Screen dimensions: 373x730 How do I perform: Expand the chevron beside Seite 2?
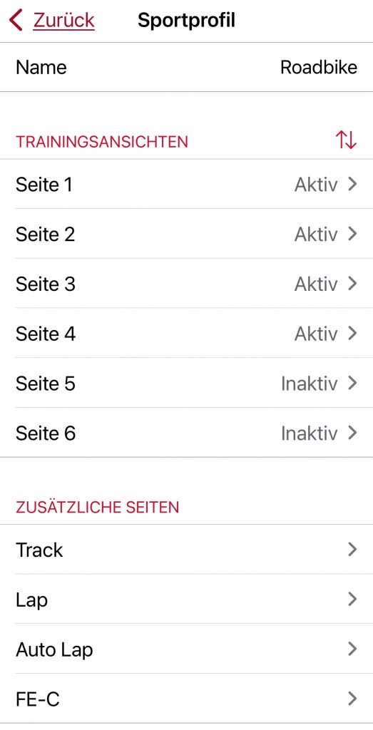[352, 234]
